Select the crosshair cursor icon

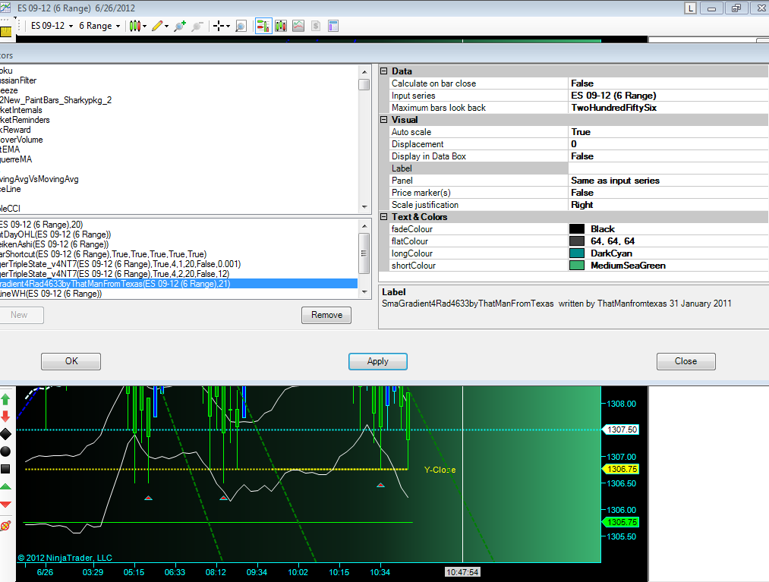[219, 26]
